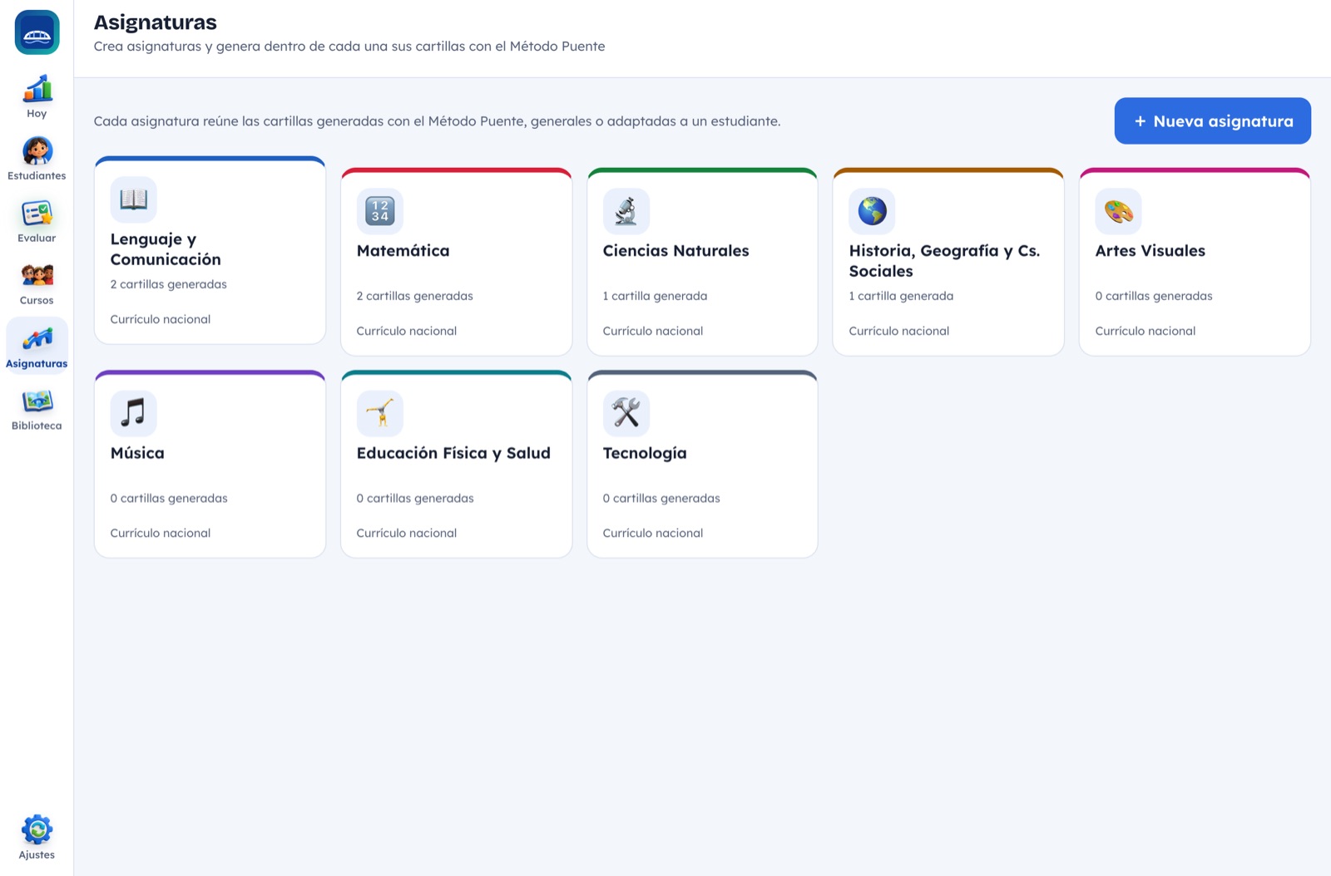
Task: Open the Evaluar section icon
Action: point(37,214)
